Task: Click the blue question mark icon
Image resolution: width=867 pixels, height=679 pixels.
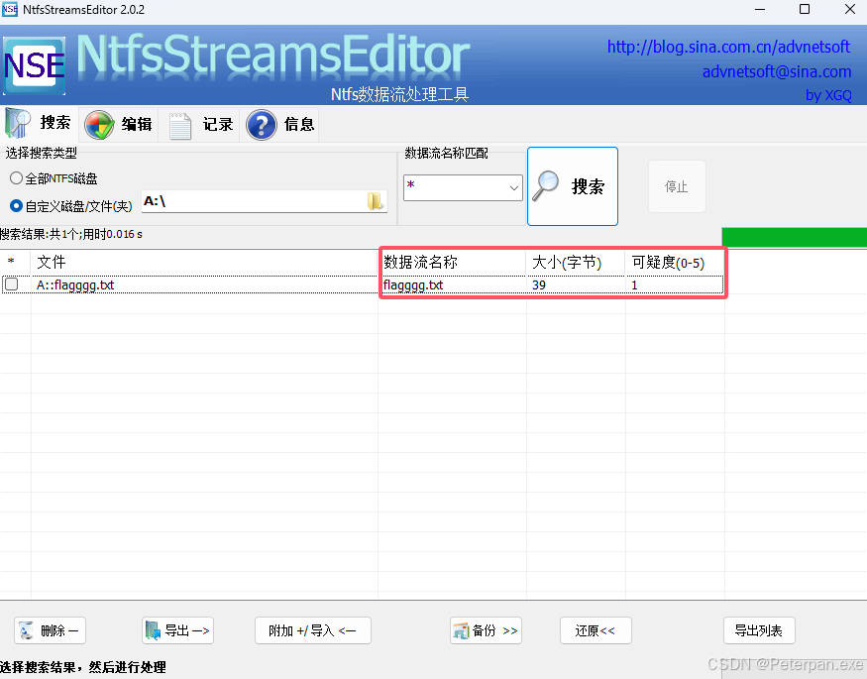Action: click(261, 125)
